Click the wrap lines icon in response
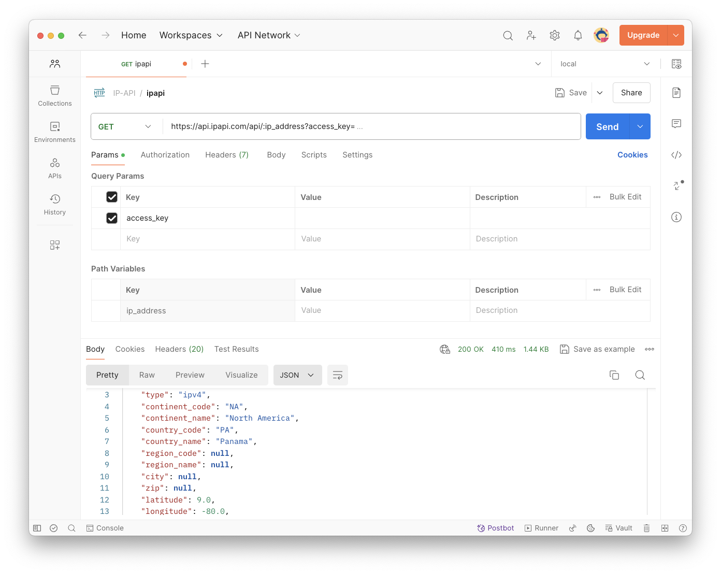Viewport: 721px width, 574px height. 337,375
